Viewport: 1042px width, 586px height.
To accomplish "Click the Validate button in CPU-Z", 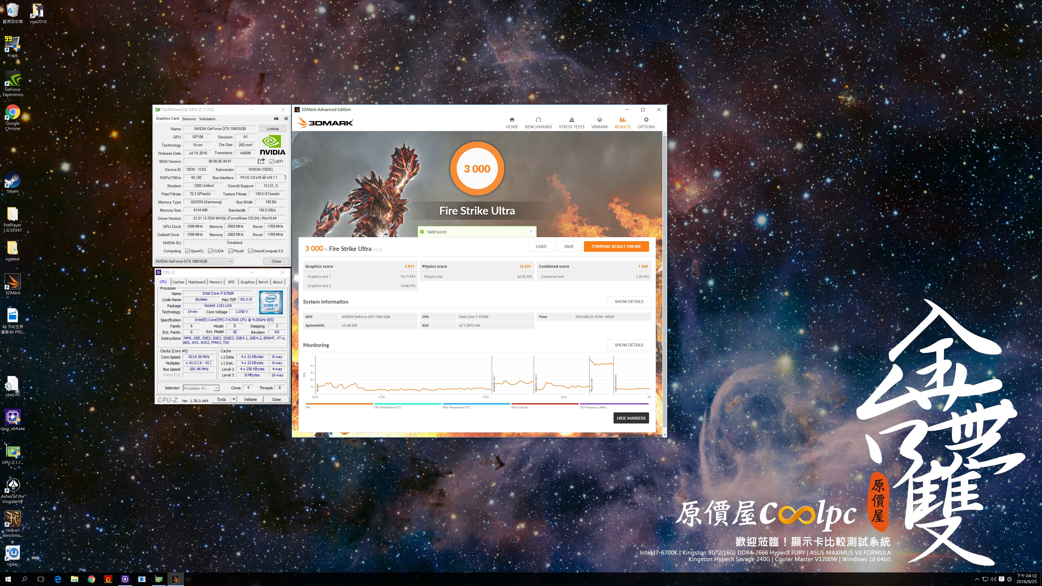I will pyautogui.click(x=250, y=399).
